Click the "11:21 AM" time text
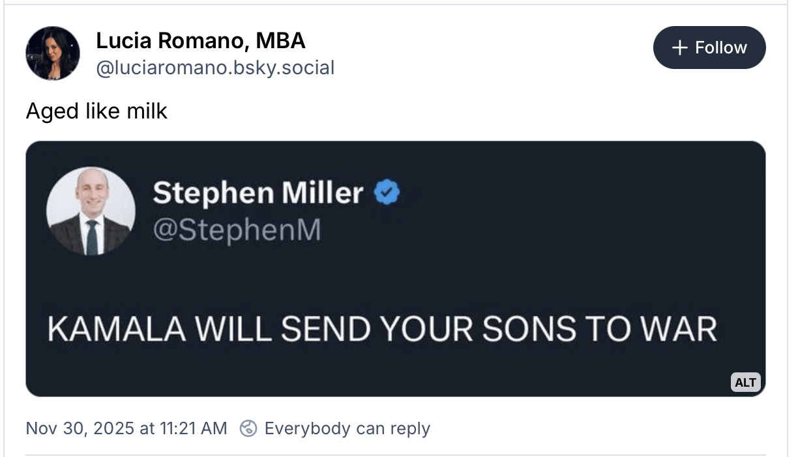The image size is (798, 457). tap(190, 428)
